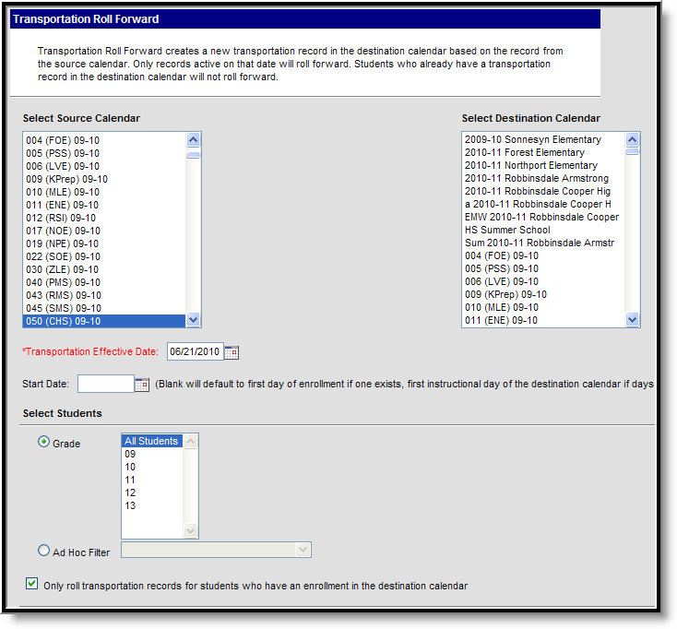Select grade 09 in Grade list
This screenshot has height=629, width=677.
(x=152, y=454)
